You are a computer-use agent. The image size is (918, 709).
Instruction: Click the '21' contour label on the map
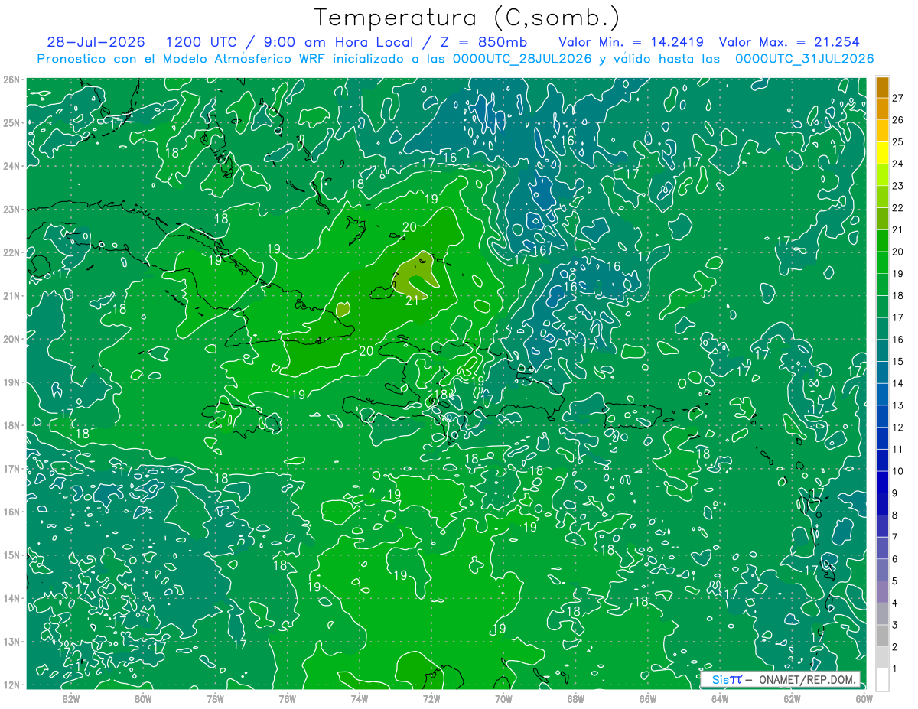click(412, 301)
